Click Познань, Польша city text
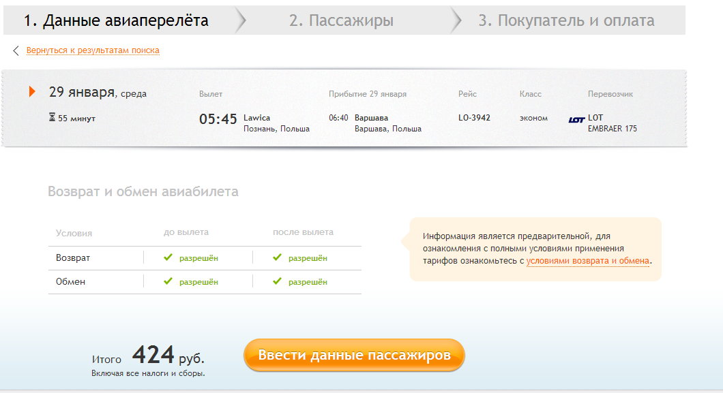Image resolution: width=723 pixels, height=393 pixels. click(276, 129)
